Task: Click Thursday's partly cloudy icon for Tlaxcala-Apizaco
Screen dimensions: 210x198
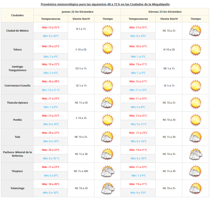Action: [x=107, y=103]
